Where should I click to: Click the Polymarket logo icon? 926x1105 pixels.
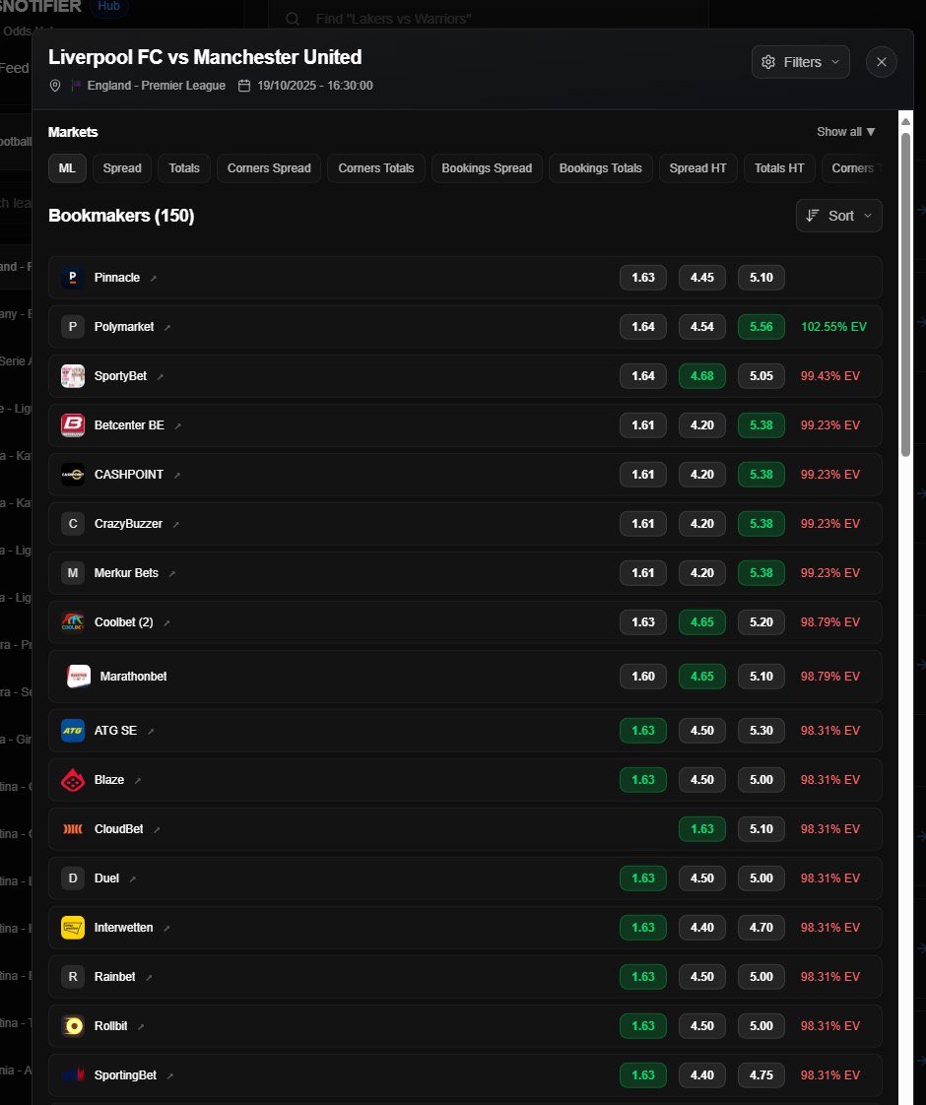coord(72,326)
